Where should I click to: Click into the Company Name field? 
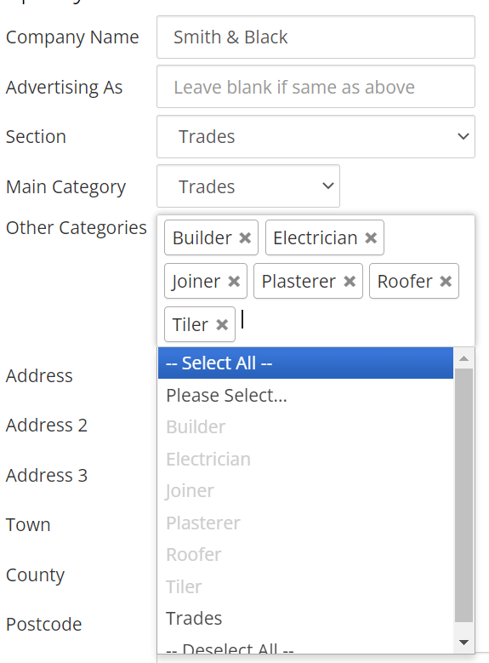316,37
